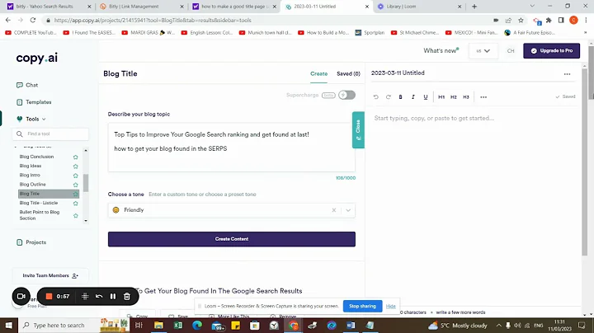
Task: Click Stop sharing button
Action: click(362, 306)
